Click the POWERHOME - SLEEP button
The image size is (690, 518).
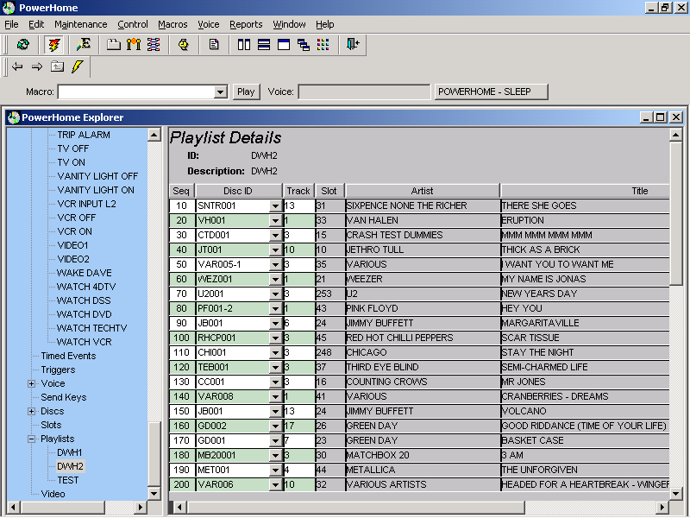click(x=491, y=92)
